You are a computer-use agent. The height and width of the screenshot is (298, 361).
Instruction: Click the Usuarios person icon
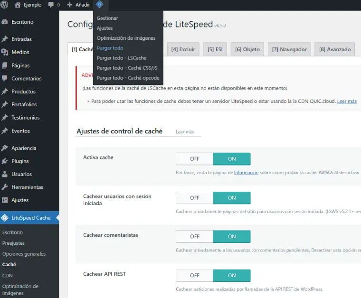pyautogui.click(x=5, y=174)
